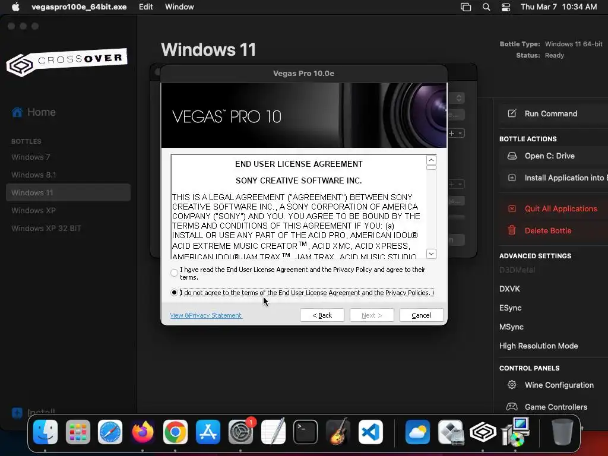
Task: Open Firefox from the Dock
Action: click(142, 432)
